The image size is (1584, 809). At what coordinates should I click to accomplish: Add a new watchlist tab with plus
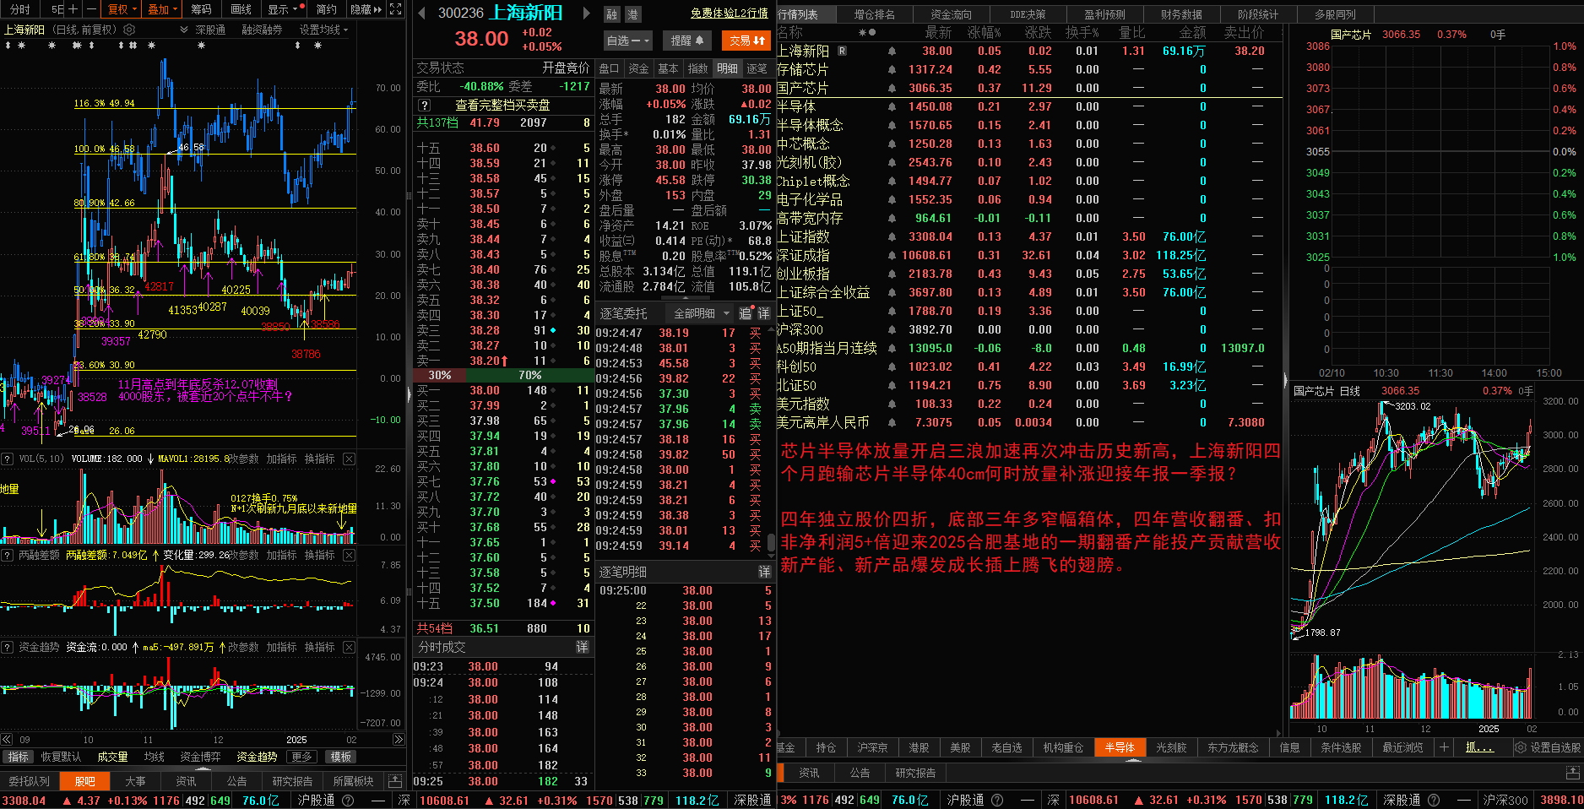(x=1445, y=747)
